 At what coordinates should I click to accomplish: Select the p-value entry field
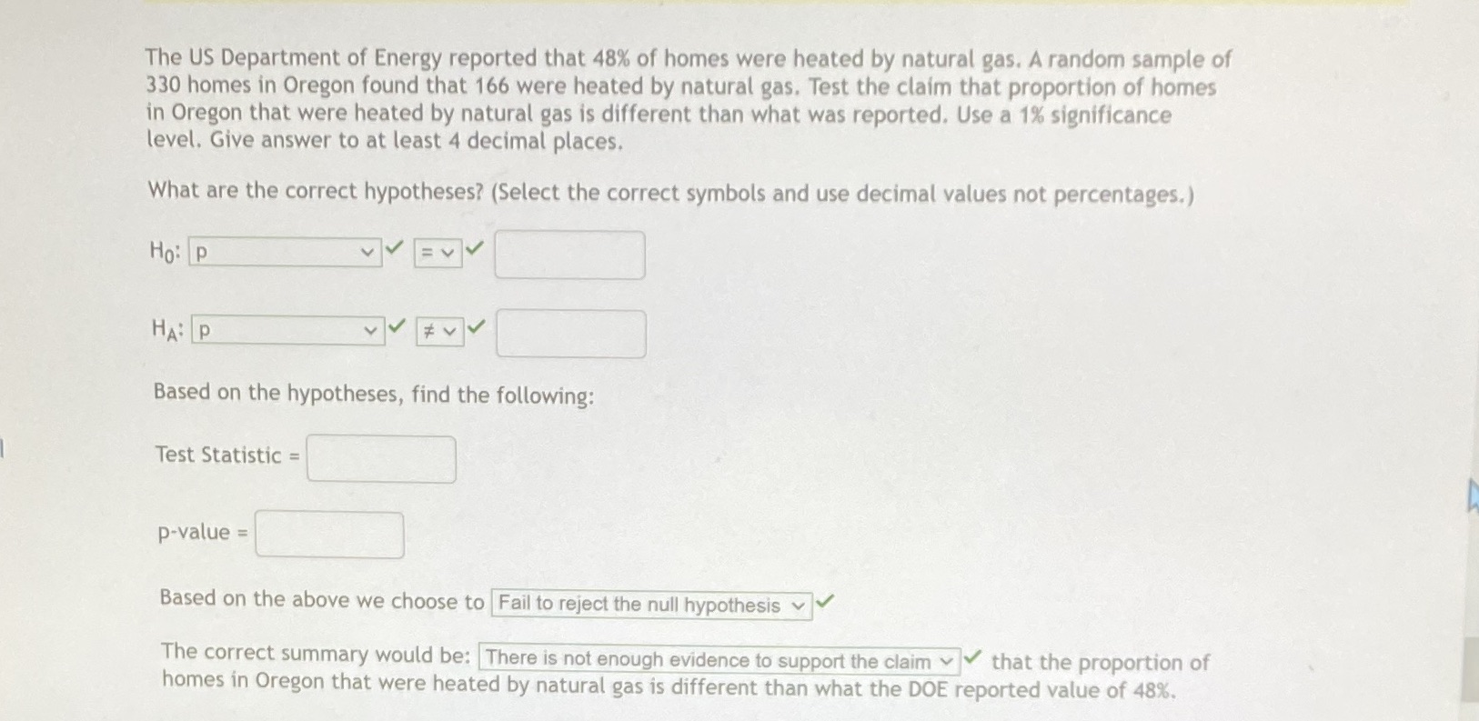(329, 535)
